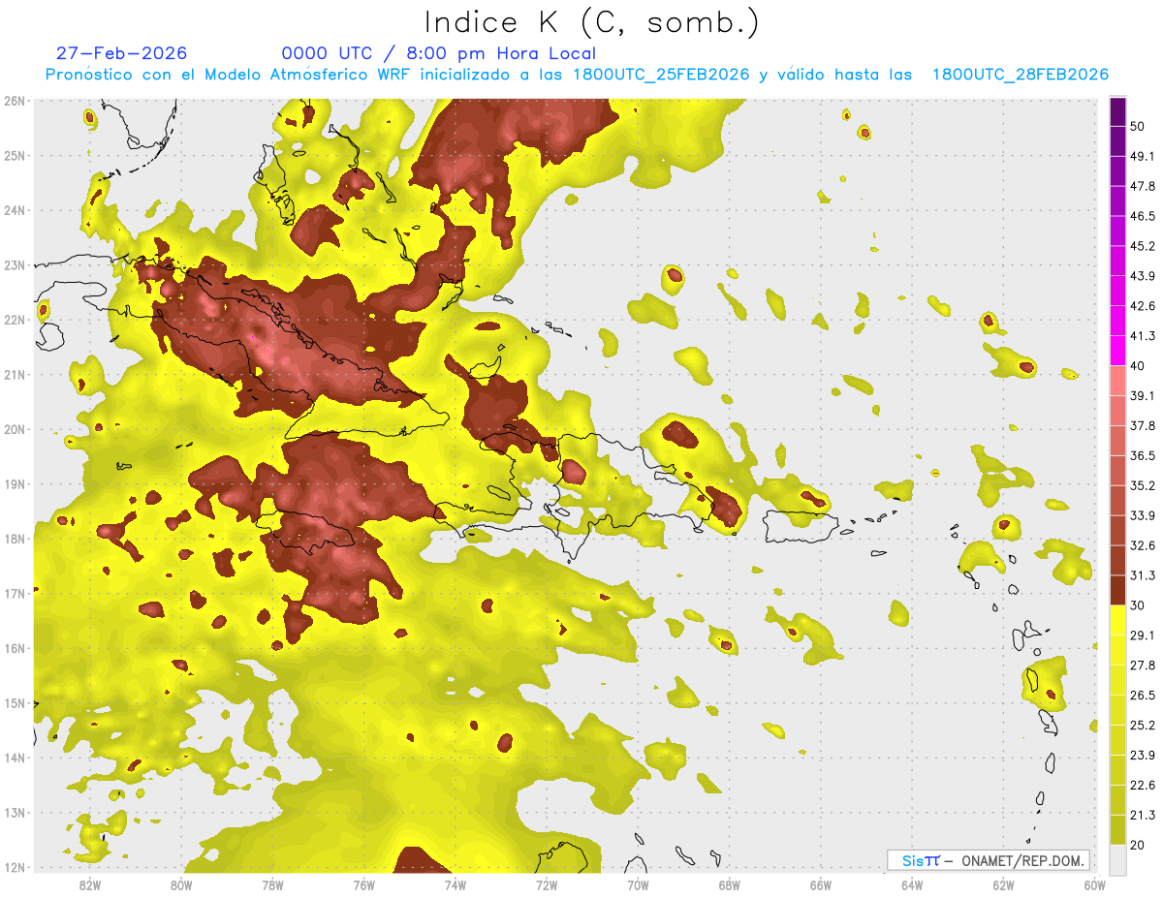The height and width of the screenshot is (898, 1163).
Task: Click the '15N' latitude label
Action: click(x=15, y=703)
